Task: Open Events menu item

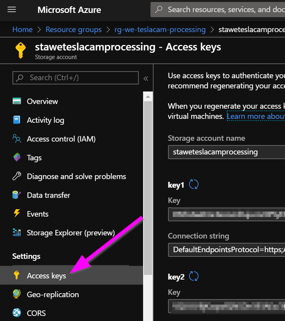Action: pyautogui.click(x=38, y=214)
